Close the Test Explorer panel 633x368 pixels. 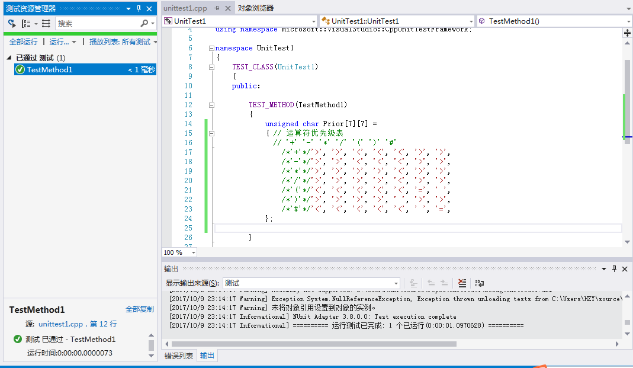coord(149,8)
